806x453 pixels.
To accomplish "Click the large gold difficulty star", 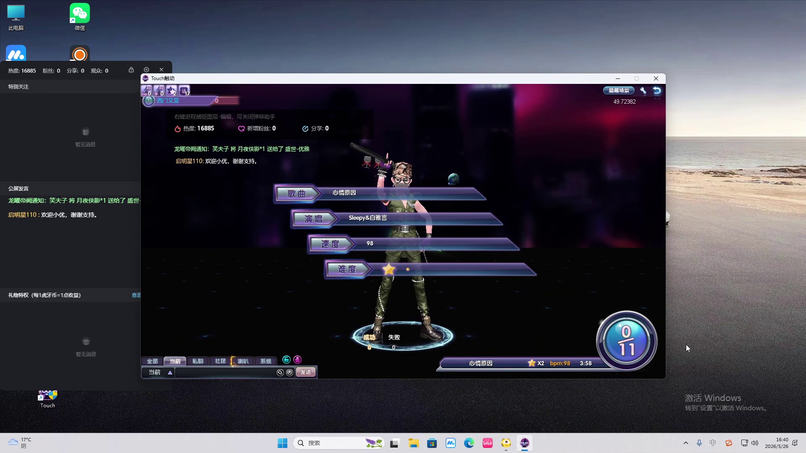I will click(389, 269).
